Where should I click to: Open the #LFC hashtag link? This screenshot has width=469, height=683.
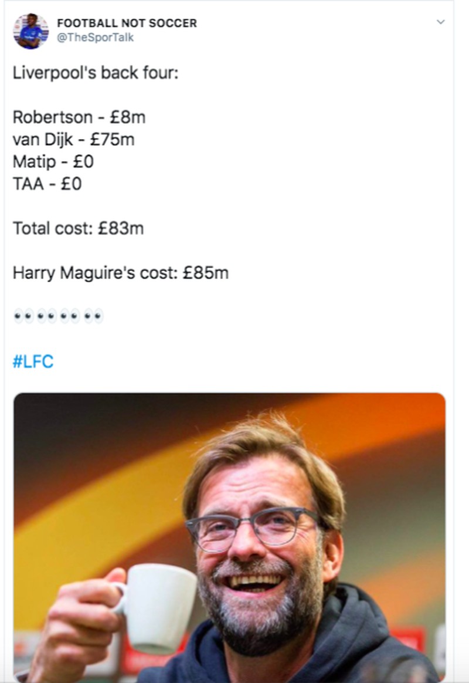click(33, 361)
